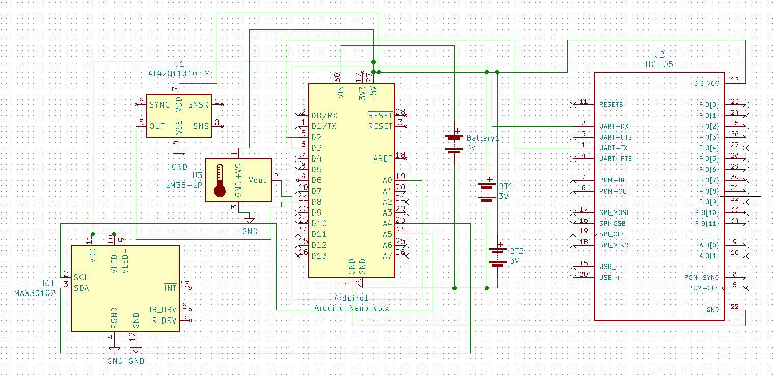Image resolution: width=773 pixels, height=375 pixels.
Task: Click the IR_DRV pin label
Action: (163, 310)
